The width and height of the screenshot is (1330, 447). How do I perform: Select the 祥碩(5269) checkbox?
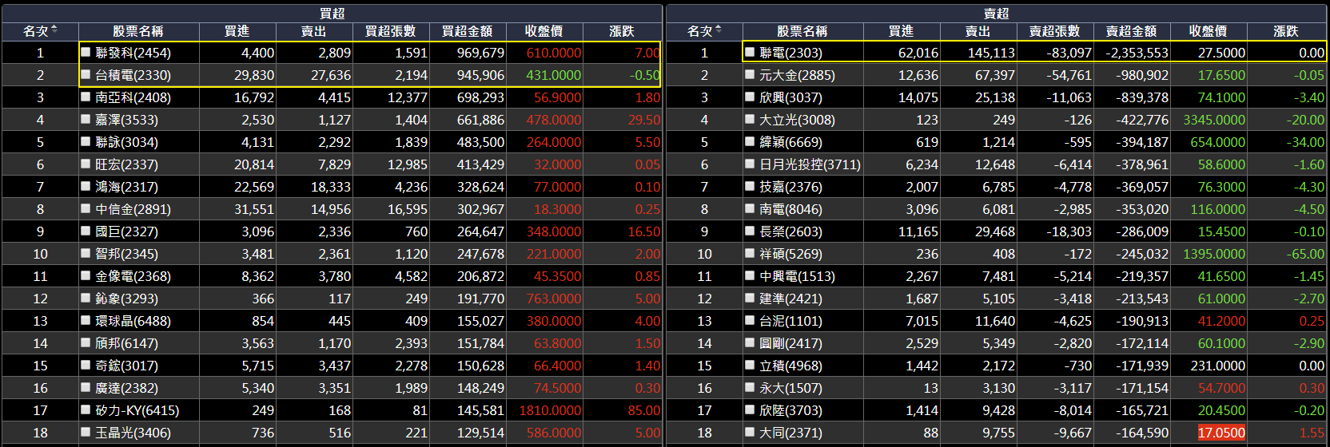click(x=750, y=253)
